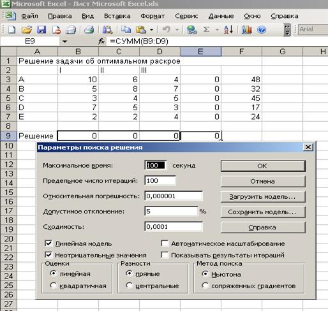Image resolution: width=328 pixels, height=311 pixels.
Task: Sort ascending with the A-Z icon
Action: (228, 29)
